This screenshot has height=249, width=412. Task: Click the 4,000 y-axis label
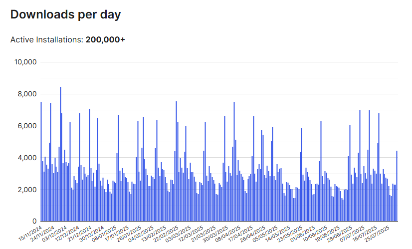click(26, 158)
